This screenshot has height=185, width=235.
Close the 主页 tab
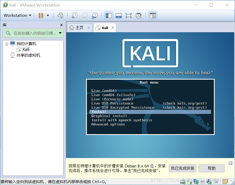coord(89,28)
